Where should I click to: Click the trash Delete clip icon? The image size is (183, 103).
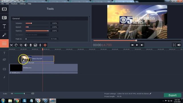coord(31,45)
